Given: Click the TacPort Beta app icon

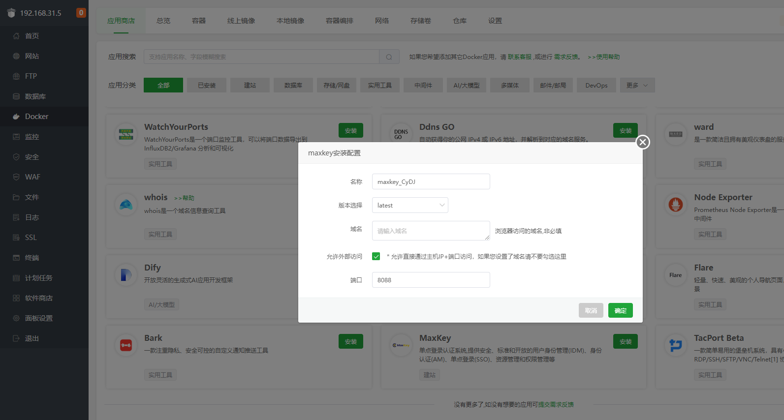Looking at the screenshot, I should coord(676,345).
